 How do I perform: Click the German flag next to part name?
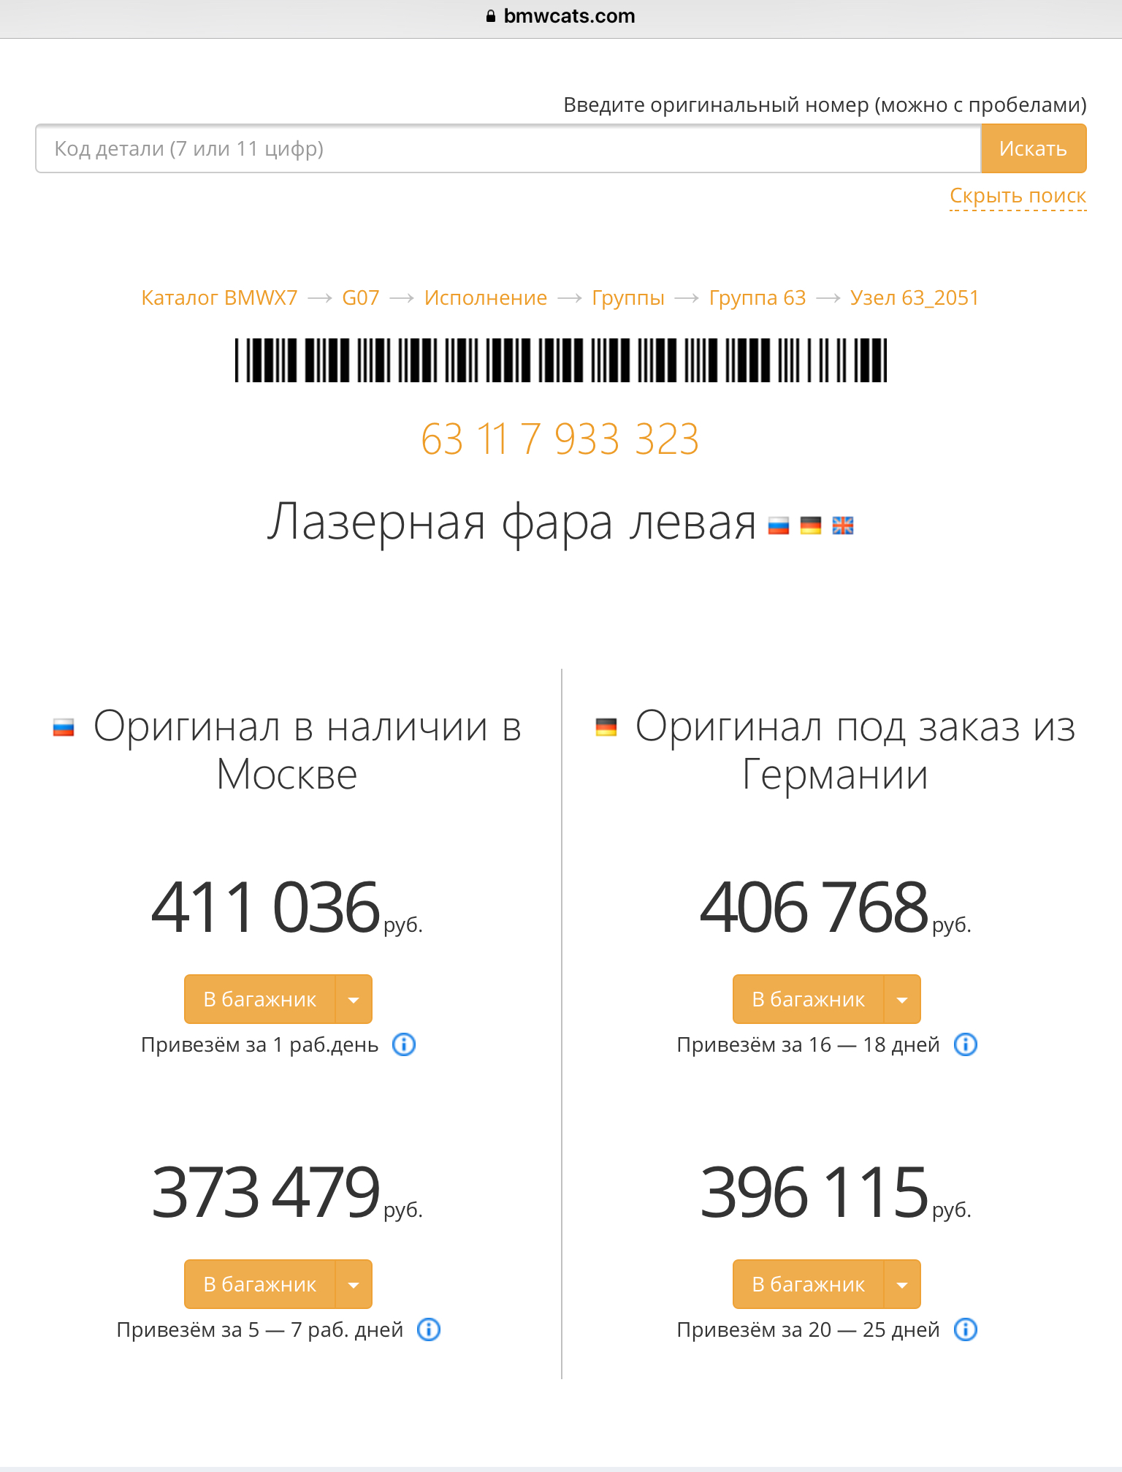tap(811, 526)
